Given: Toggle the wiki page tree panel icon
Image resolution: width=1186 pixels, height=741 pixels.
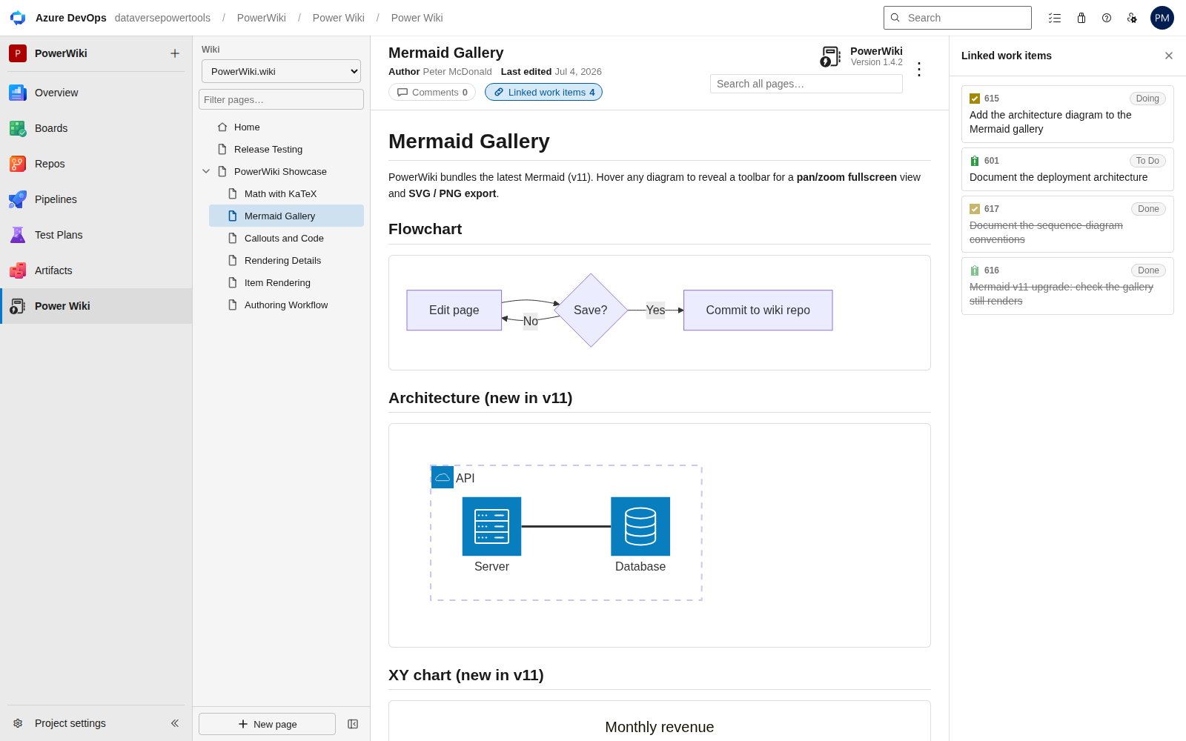Looking at the screenshot, I should (353, 724).
